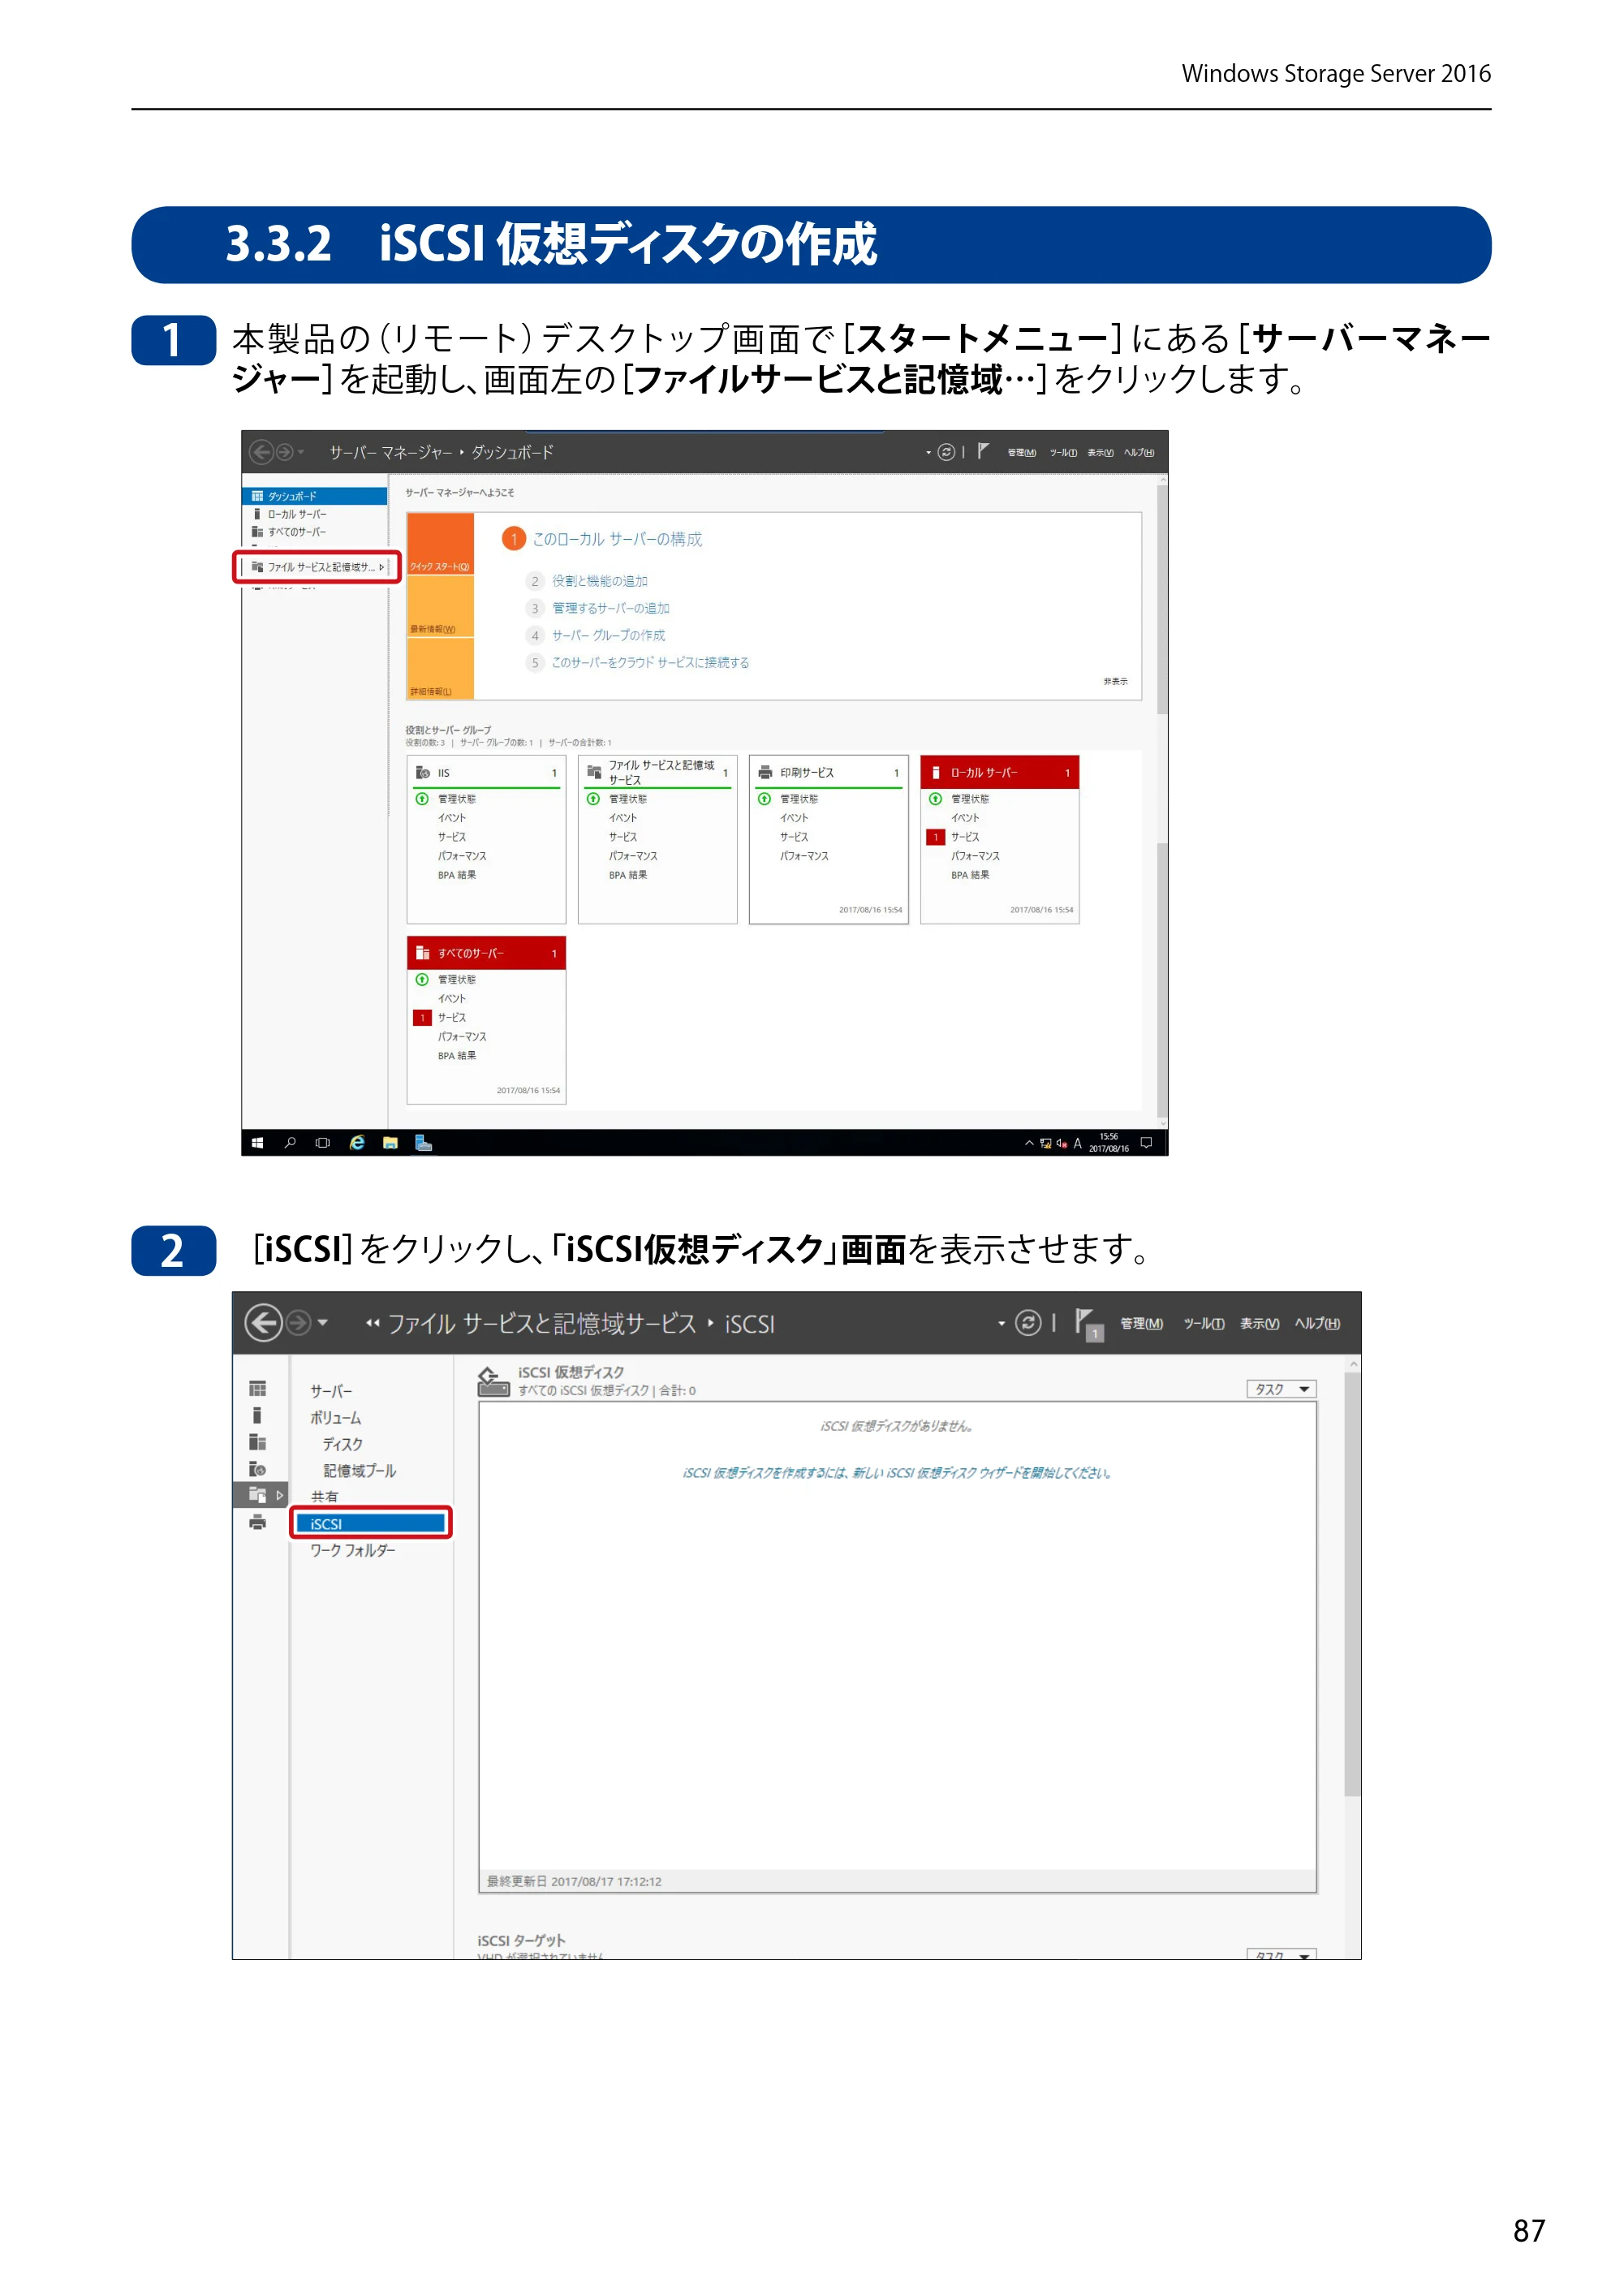
Task: Click the refresh icon in the Dashboard window header
Action: [946, 452]
